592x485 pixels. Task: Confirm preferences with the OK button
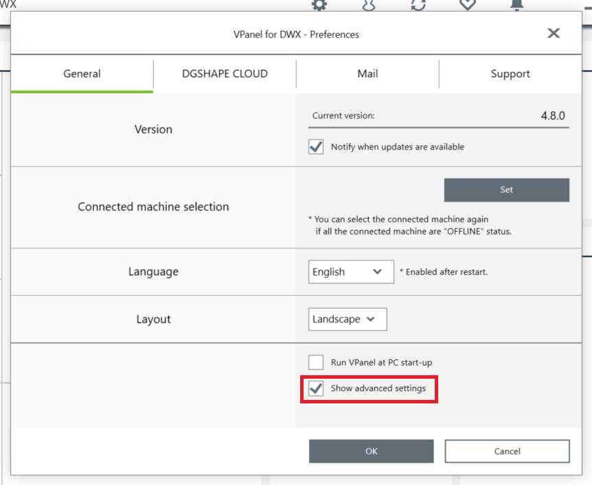point(371,451)
